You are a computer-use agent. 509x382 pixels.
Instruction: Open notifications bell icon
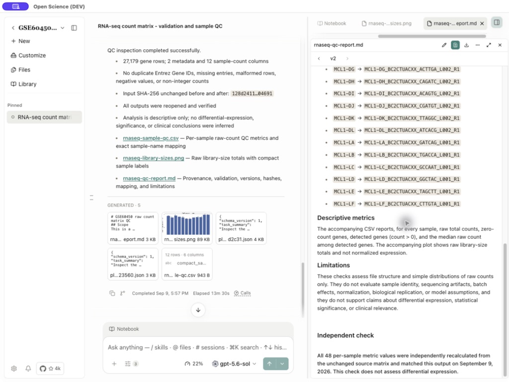28,369
